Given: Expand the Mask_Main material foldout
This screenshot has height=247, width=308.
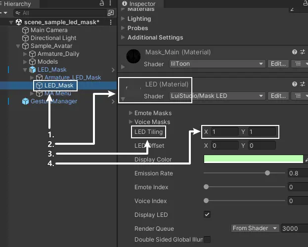Looking at the screenshot, I should pyautogui.click(x=123, y=67).
